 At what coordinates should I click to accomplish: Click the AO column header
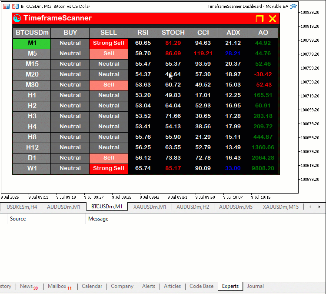(x=263, y=33)
